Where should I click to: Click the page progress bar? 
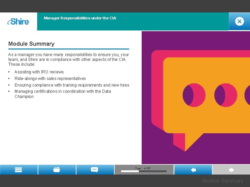coord(144,171)
